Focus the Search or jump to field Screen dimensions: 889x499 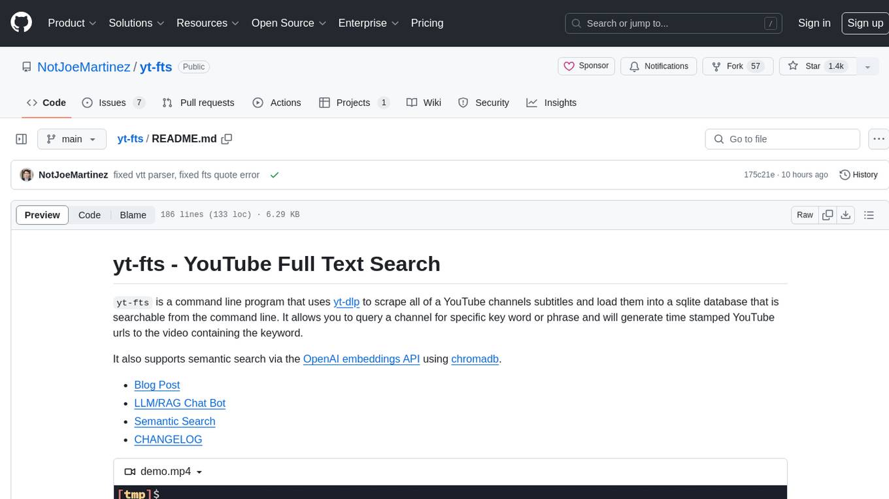pyautogui.click(x=673, y=23)
